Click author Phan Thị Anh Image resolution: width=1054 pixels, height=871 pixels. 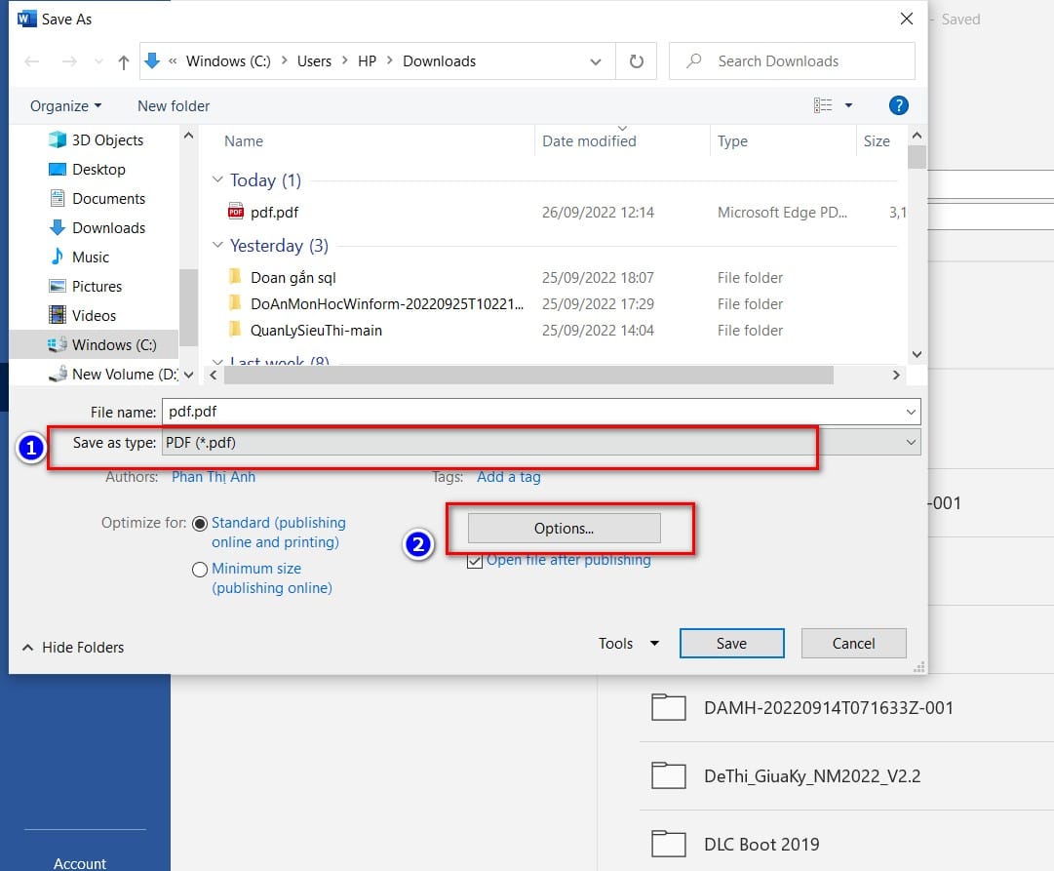point(214,477)
